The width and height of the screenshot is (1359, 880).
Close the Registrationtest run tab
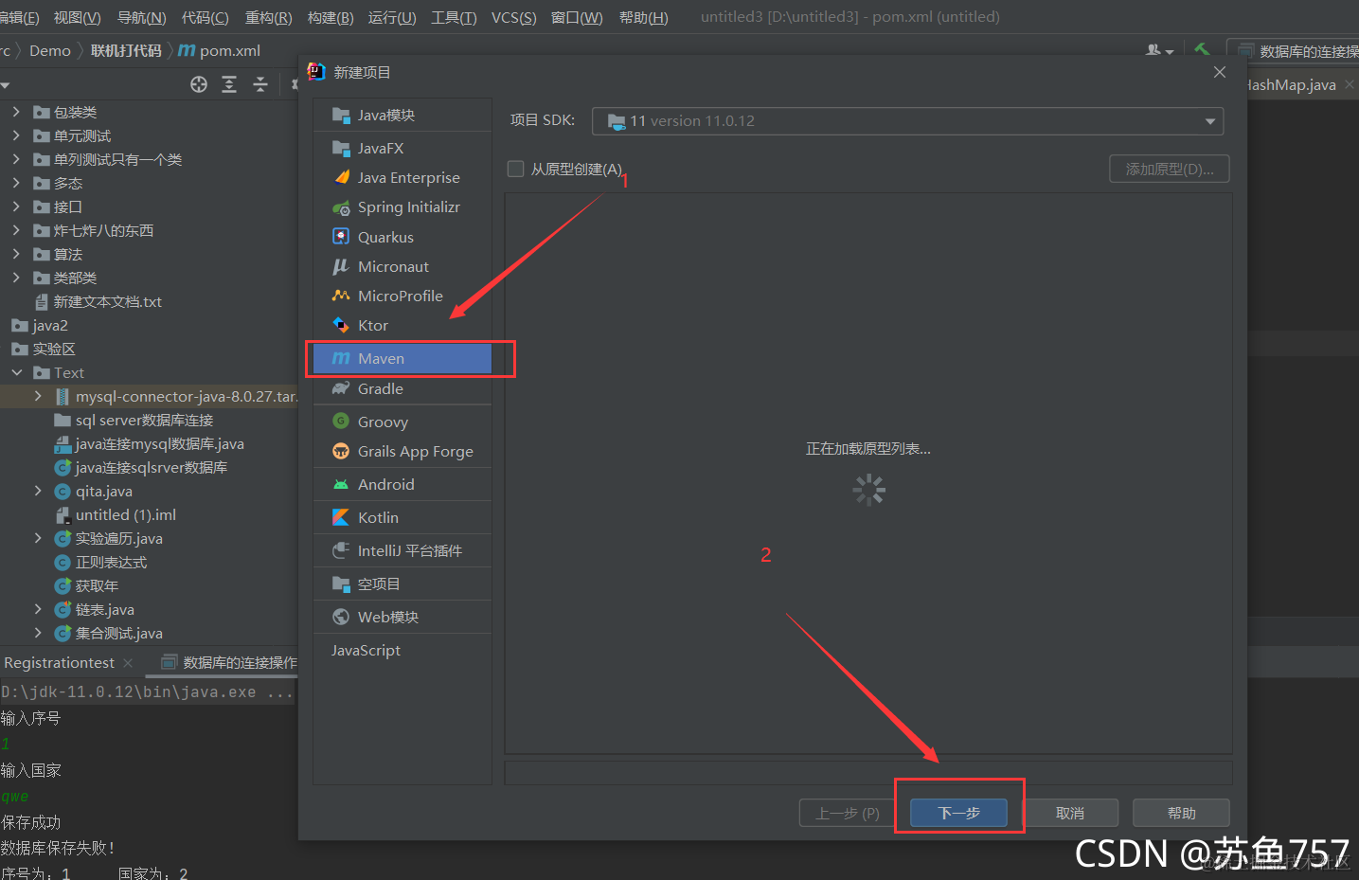point(128,663)
